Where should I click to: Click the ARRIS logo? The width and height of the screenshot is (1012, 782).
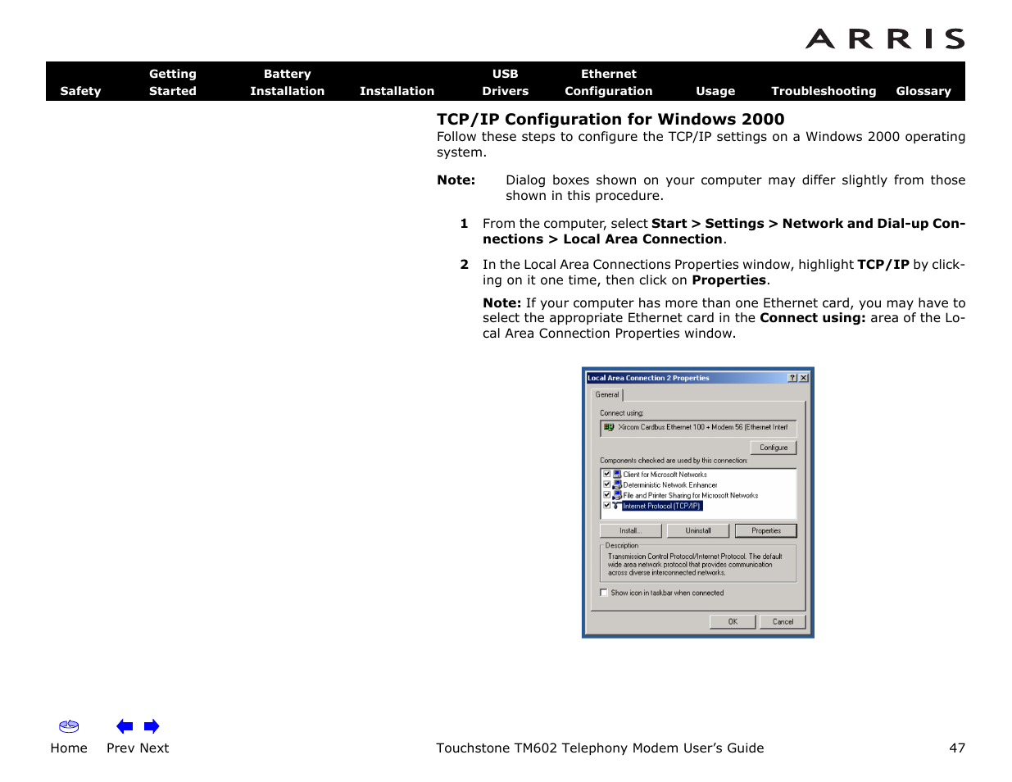point(885,39)
